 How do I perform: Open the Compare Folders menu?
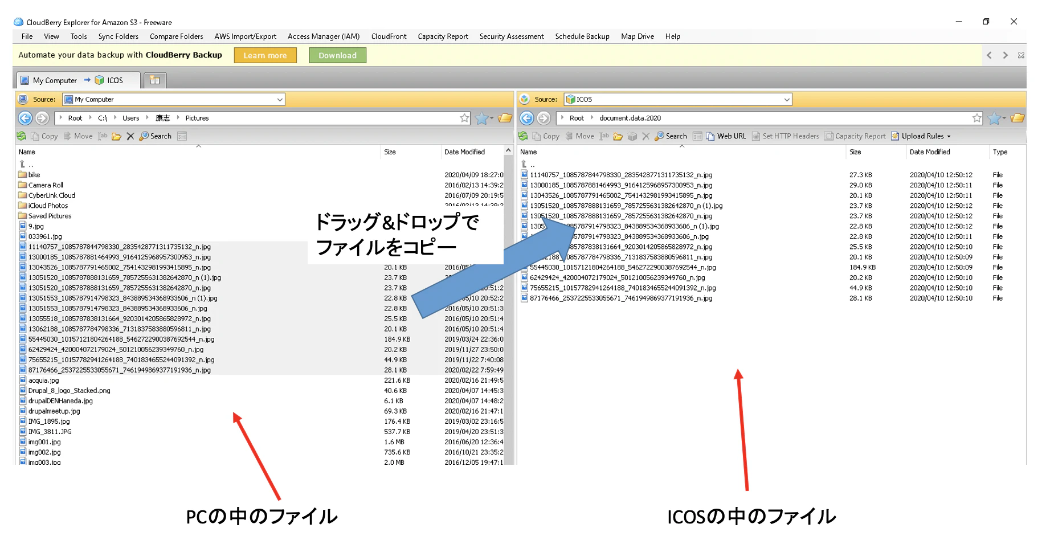(x=177, y=36)
